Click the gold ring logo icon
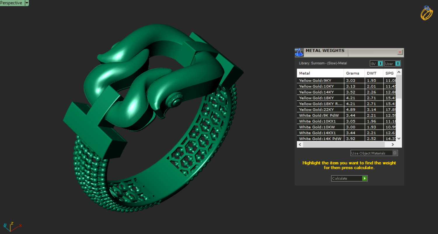Screen dimensions: 438x234 pyautogui.click(x=427, y=13)
